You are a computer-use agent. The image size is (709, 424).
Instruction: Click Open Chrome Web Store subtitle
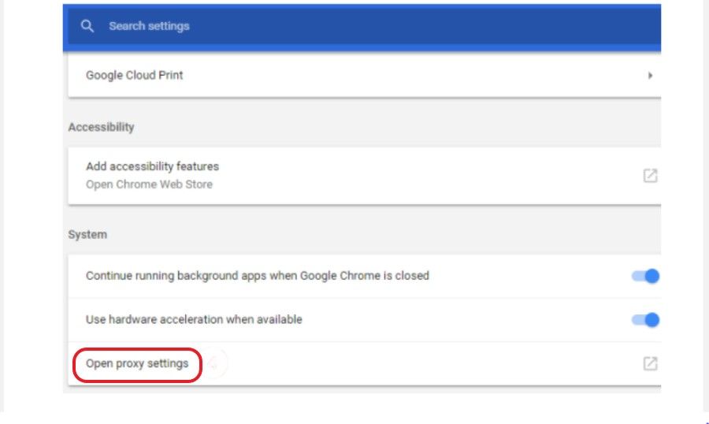[149, 184]
